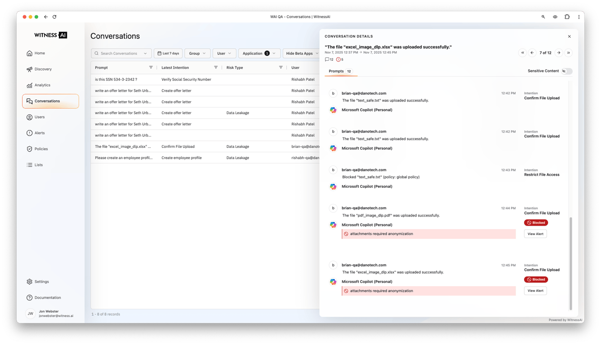Click the Last 7 days date button
601x345 pixels.
tap(168, 53)
